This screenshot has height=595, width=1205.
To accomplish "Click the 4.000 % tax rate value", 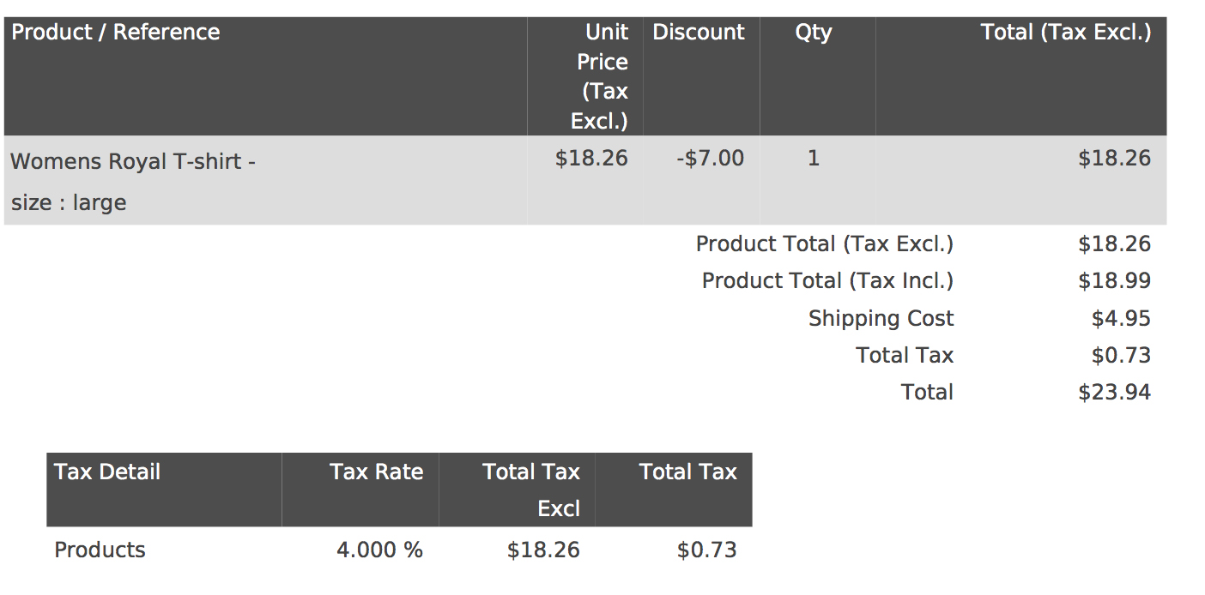I will 379,550.
